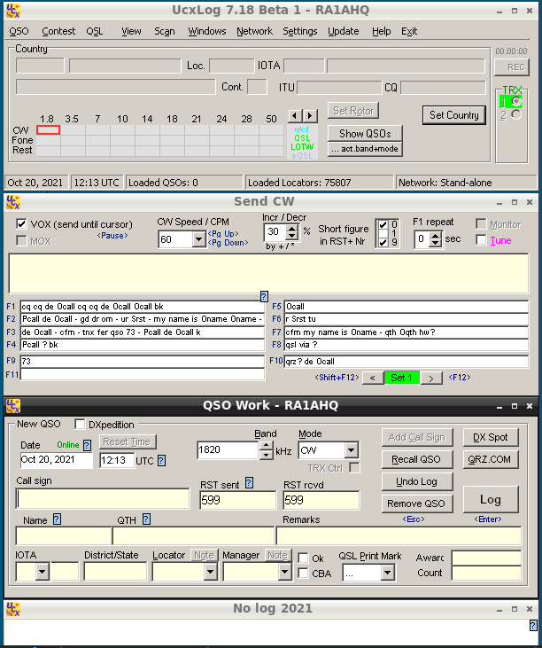Click the Remove QSO button
This screenshot has height=648, width=542.
point(416,504)
